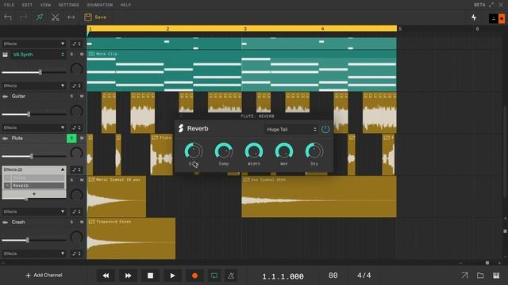Select the Trapezoid Crash audio clip
The height and width of the screenshot is (285, 508).
131,238
